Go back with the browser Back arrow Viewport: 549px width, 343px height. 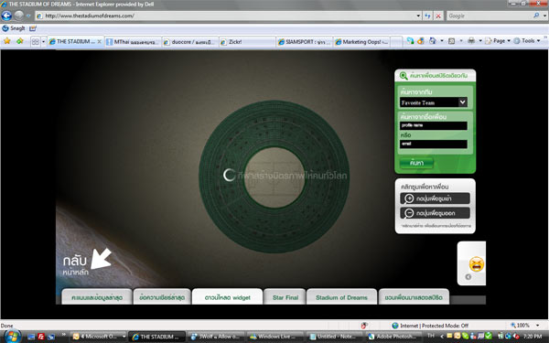click(6, 16)
